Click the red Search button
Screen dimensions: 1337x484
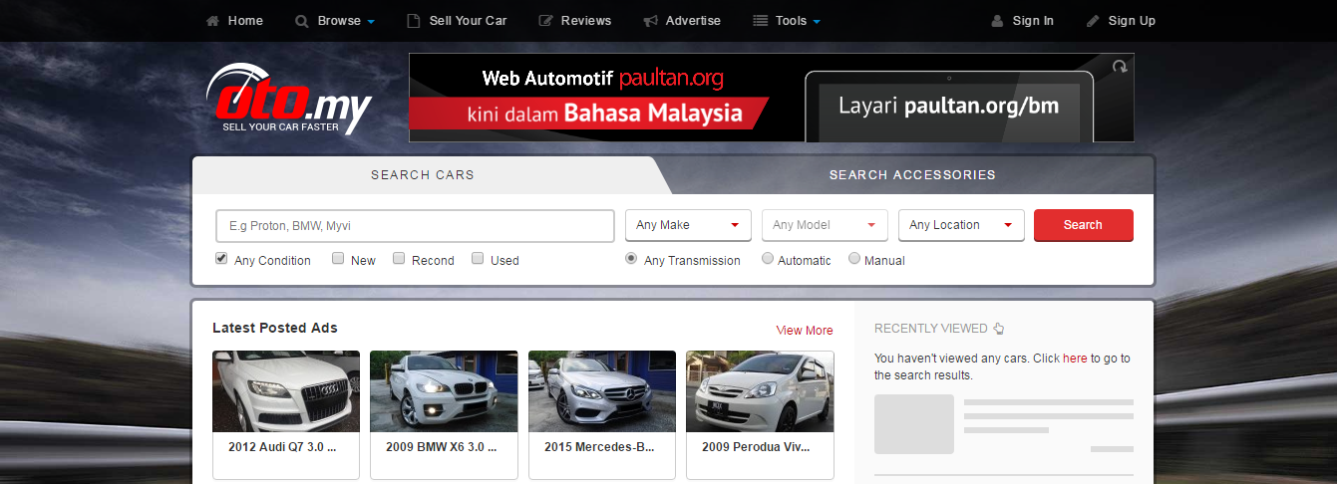pos(1083,225)
